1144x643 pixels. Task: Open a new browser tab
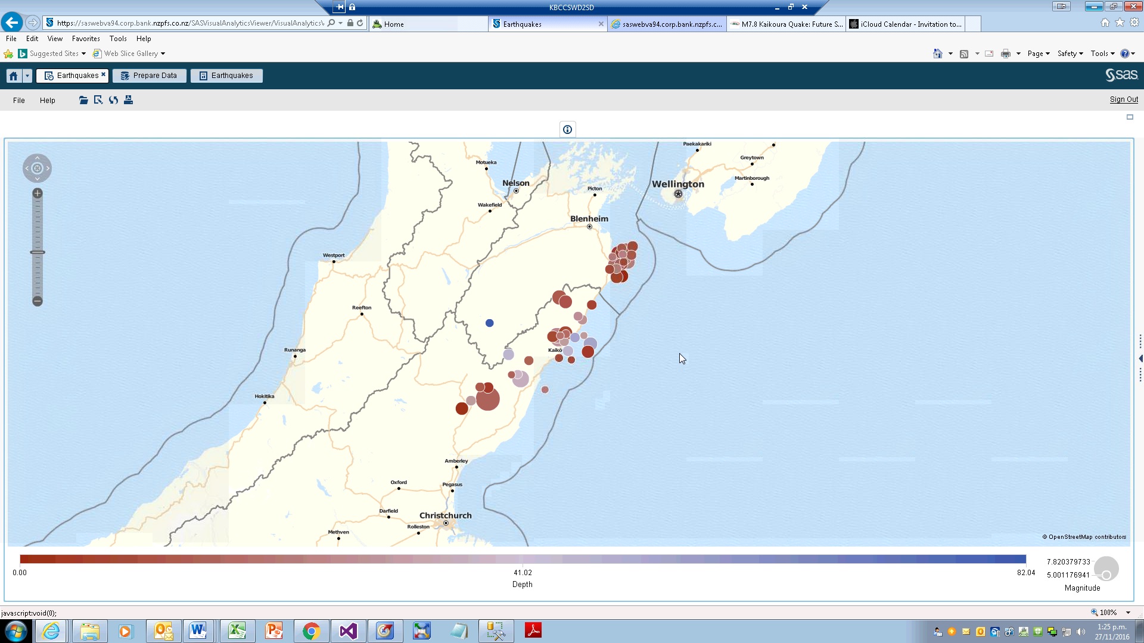(972, 24)
